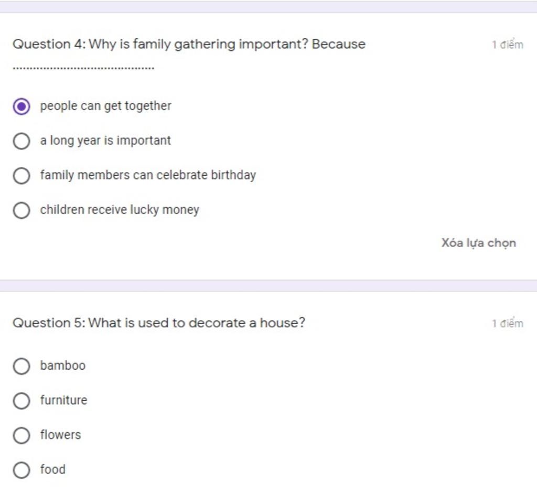Select the 'people can get together' radio button
Screen dimensions: 537x504
click(22, 106)
